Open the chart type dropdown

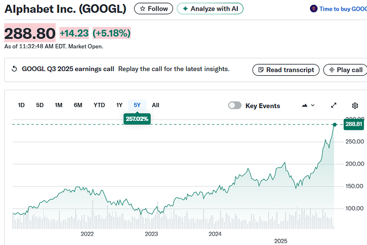(308, 106)
